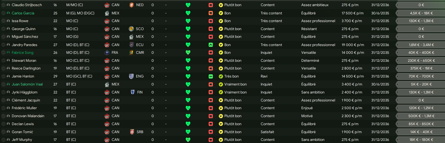445x143 pixels.
Task: Click Issa Rowe's green heart condition icon
Action: [188, 21]
